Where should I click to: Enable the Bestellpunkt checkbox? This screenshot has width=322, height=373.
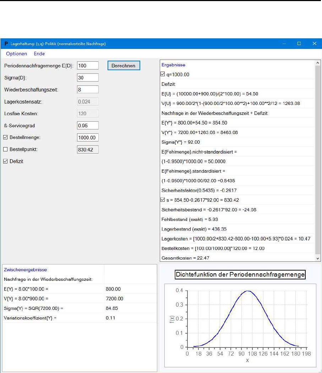tap(5, 150)
